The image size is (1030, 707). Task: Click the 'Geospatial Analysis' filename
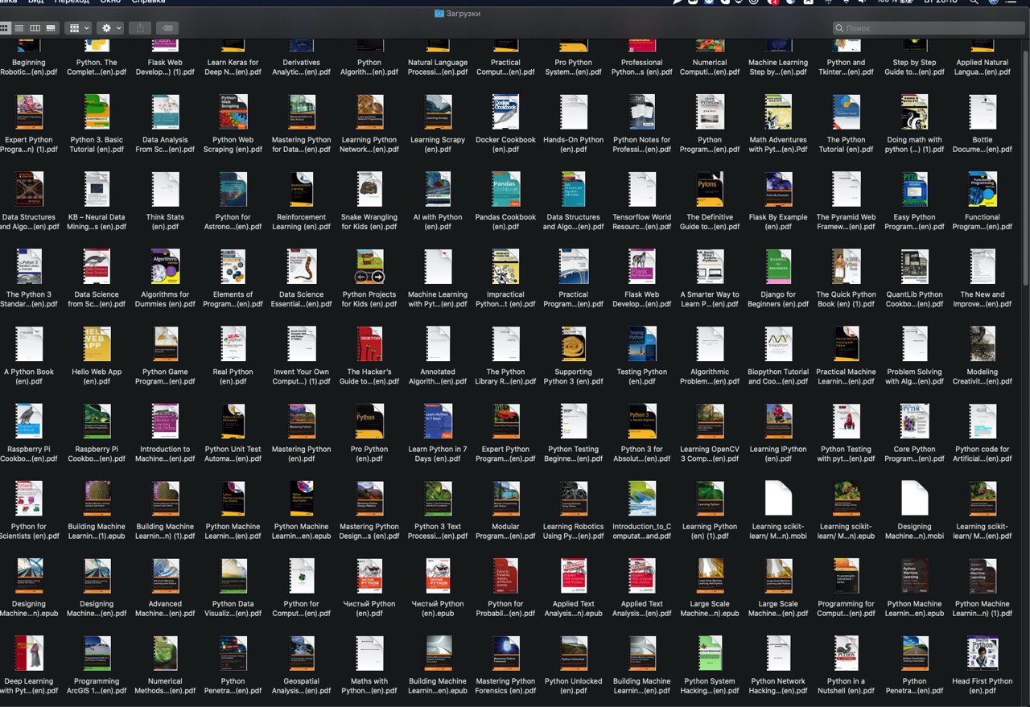(302, 686)
